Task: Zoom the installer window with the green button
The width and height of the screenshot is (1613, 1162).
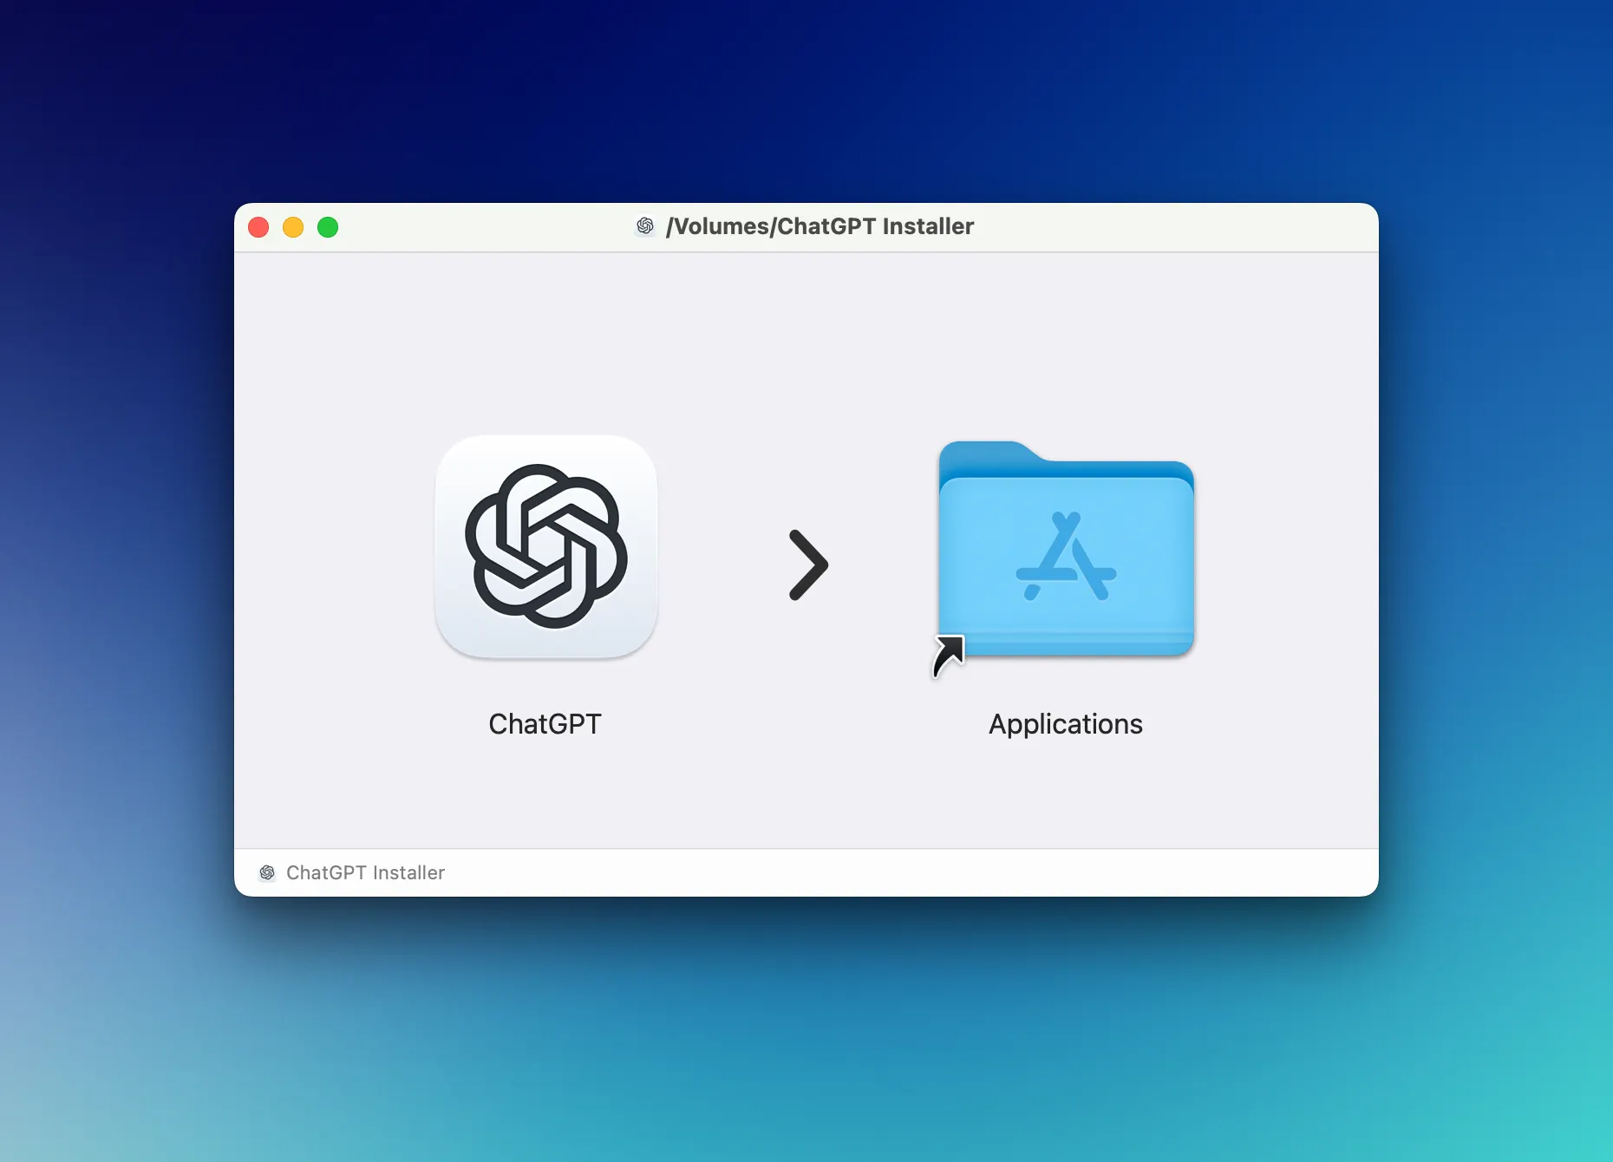Action: [328, 227]
